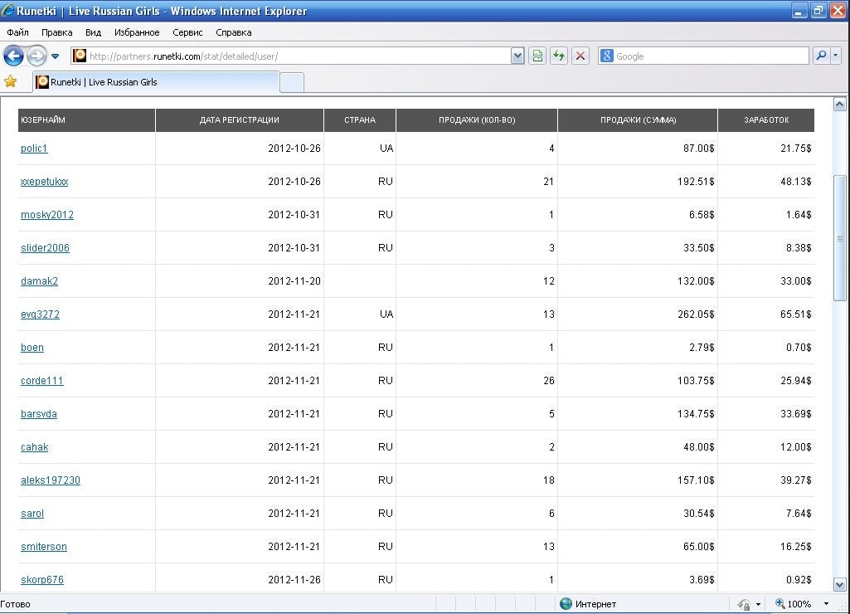850x614 pixels.
Task: Open user polic1 details link
Action: (34, 149)
